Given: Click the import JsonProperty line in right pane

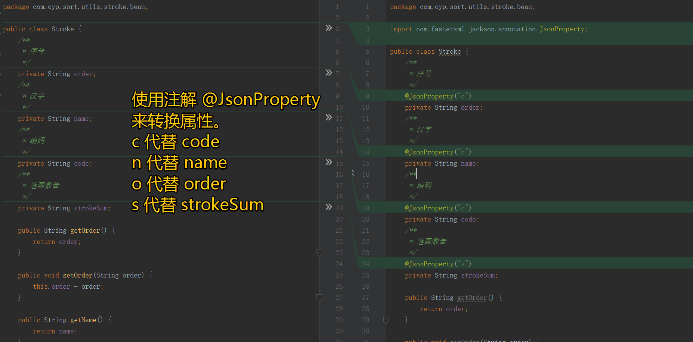Looking at the screenshot, I should [x=489, y=29].
